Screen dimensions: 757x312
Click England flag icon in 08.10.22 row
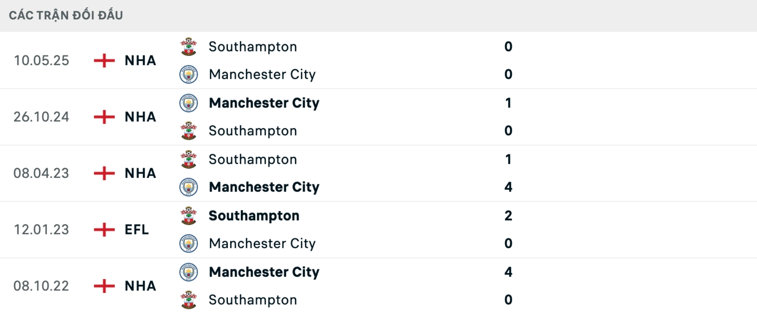pos(104,286)
